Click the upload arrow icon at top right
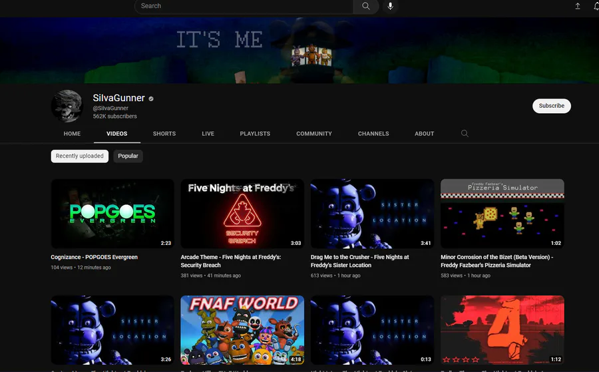 pos(578,6)
